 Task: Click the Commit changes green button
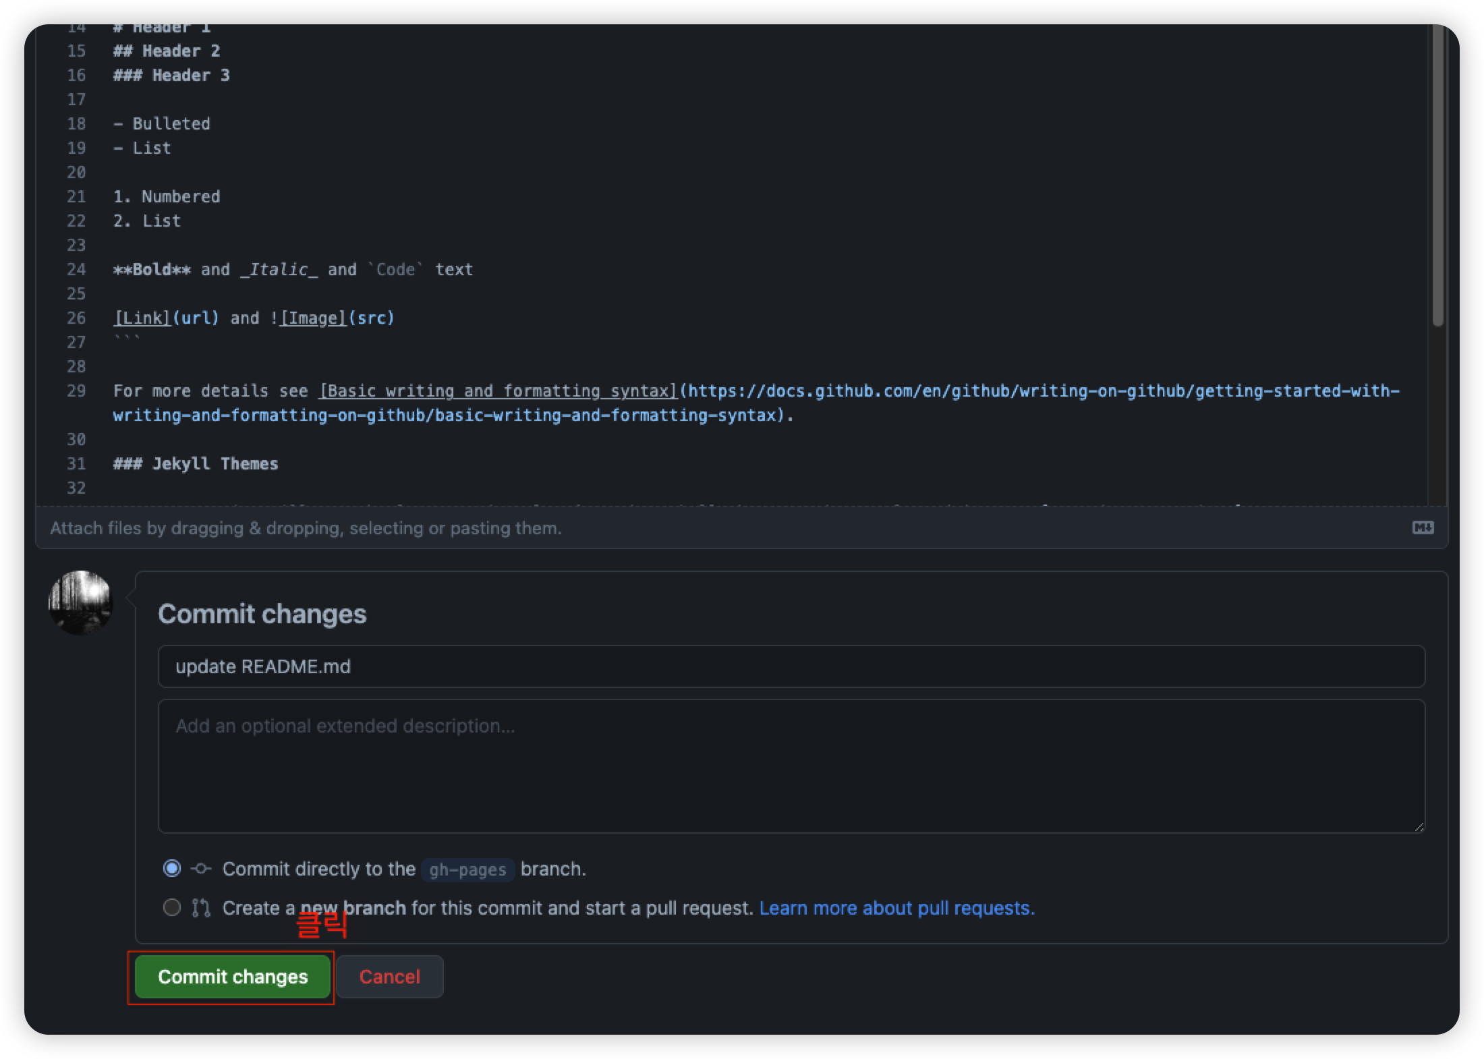tap(233, 976)
